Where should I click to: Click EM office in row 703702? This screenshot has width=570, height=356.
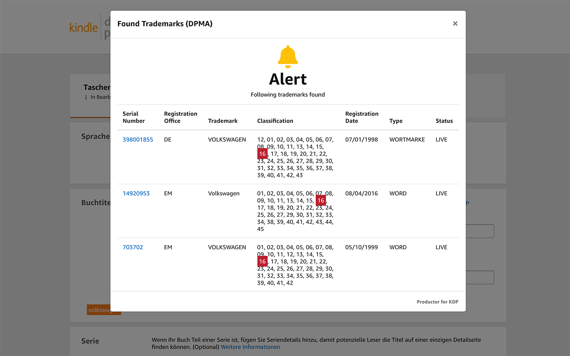click(168, 247)
